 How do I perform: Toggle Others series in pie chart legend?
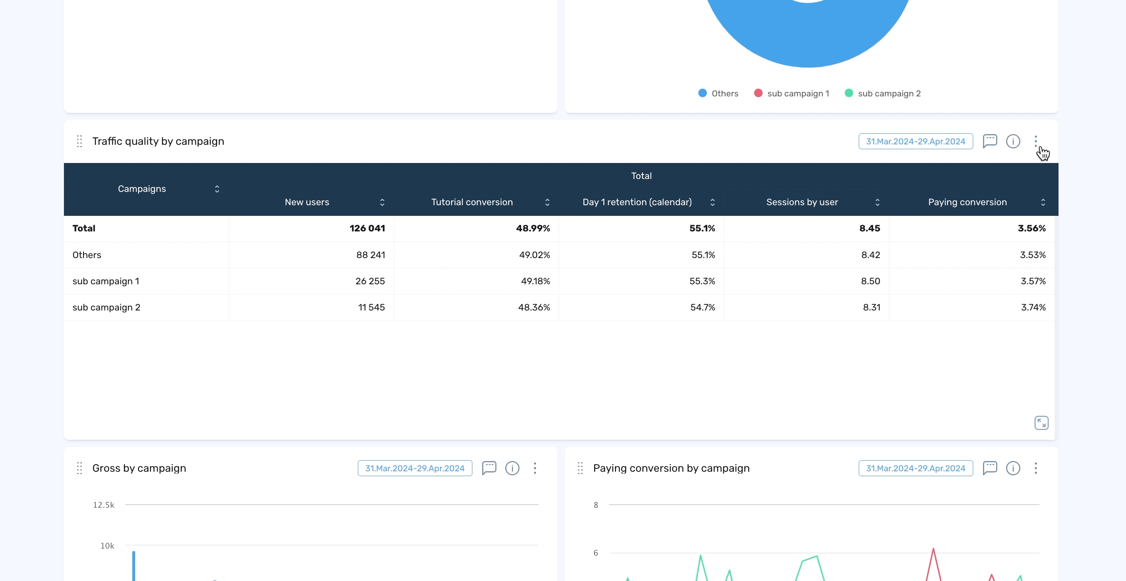718,93
